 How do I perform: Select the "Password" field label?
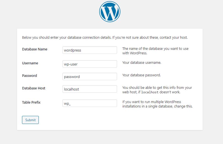[30, 76]
